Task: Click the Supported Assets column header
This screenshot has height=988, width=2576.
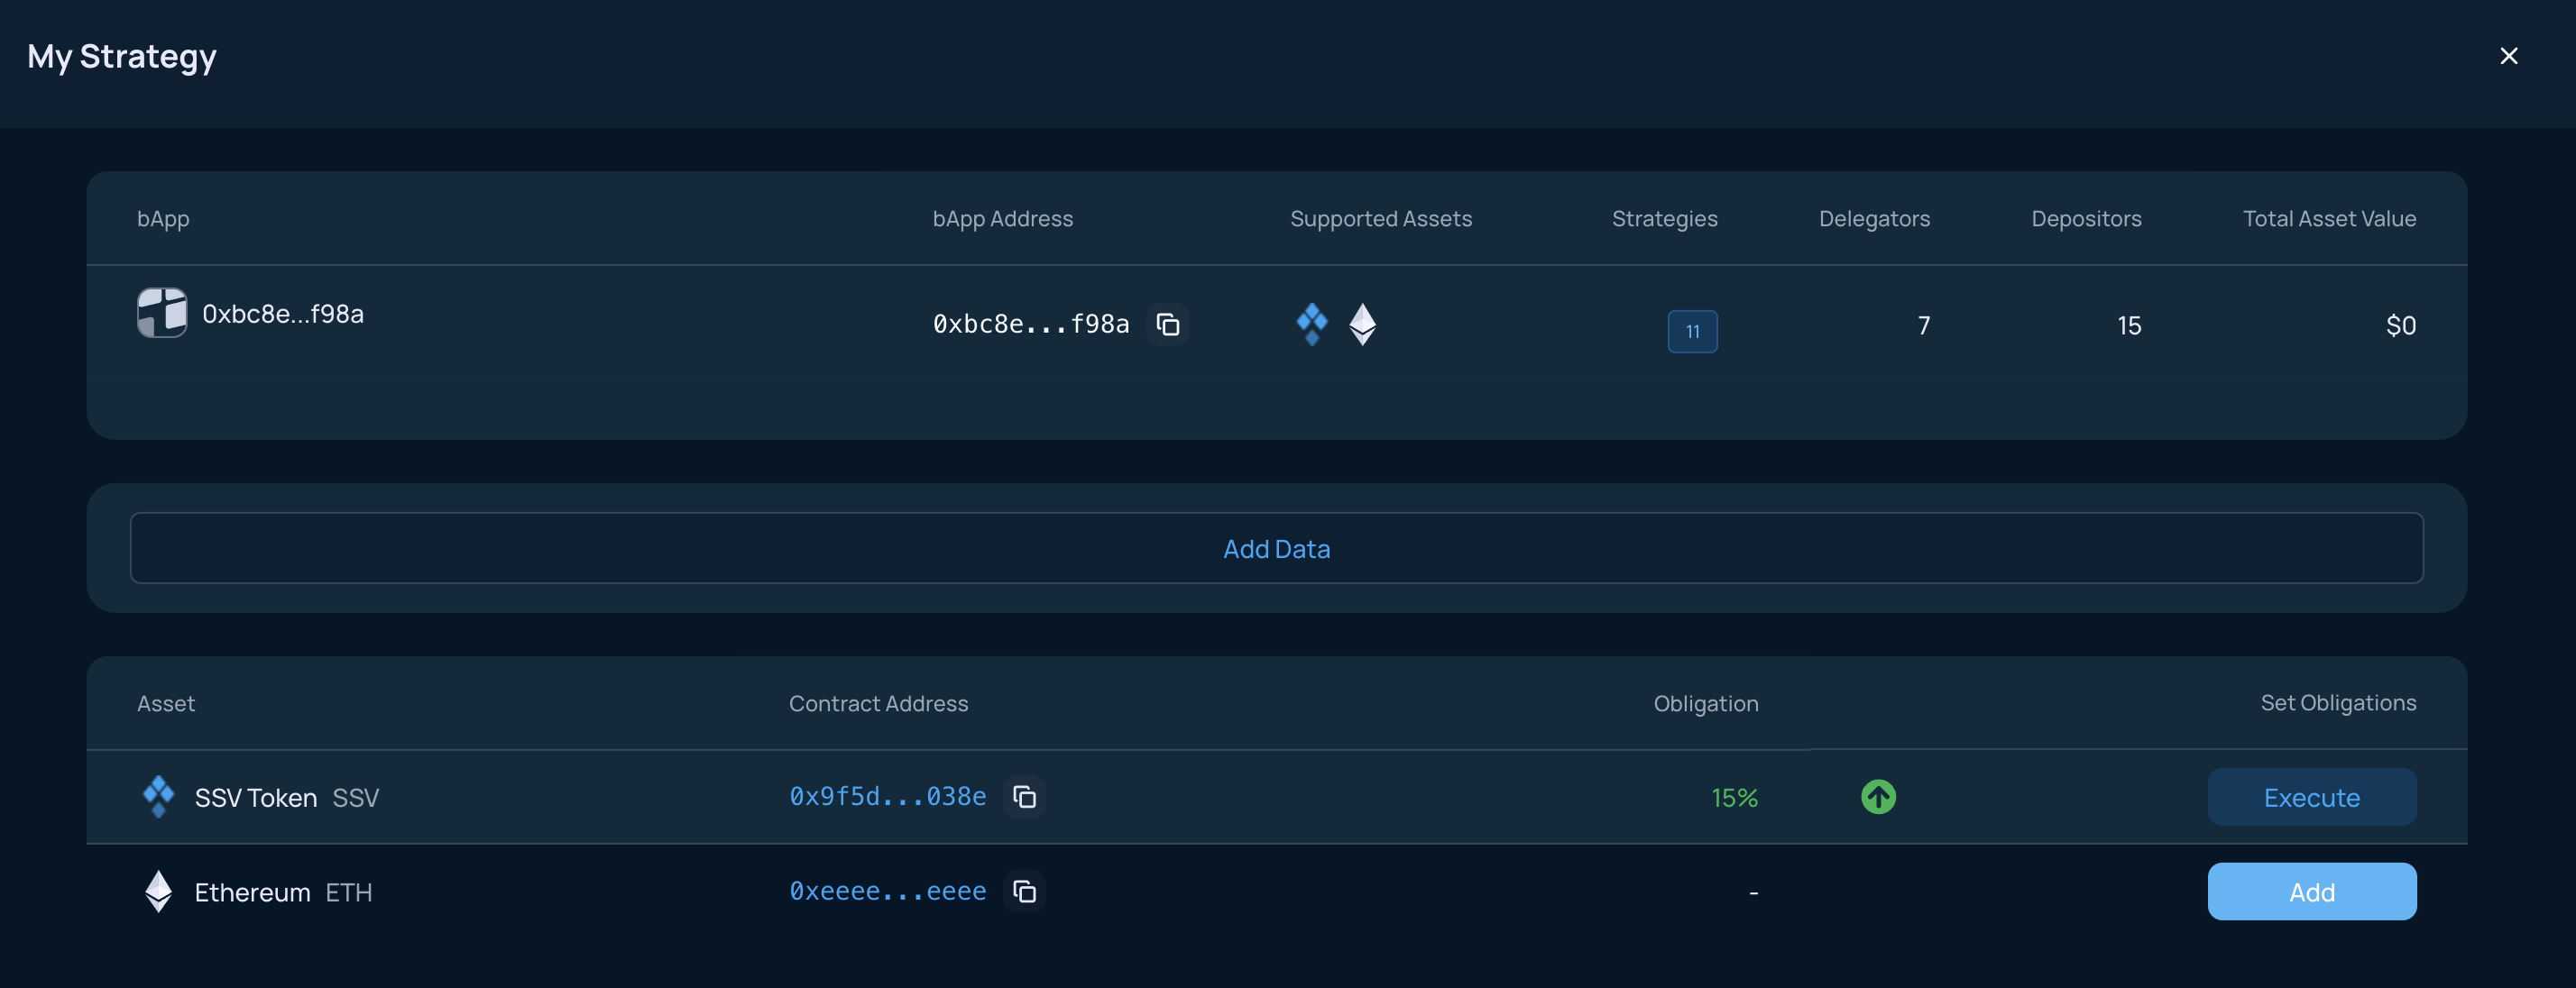Action: pos(1380,219)
